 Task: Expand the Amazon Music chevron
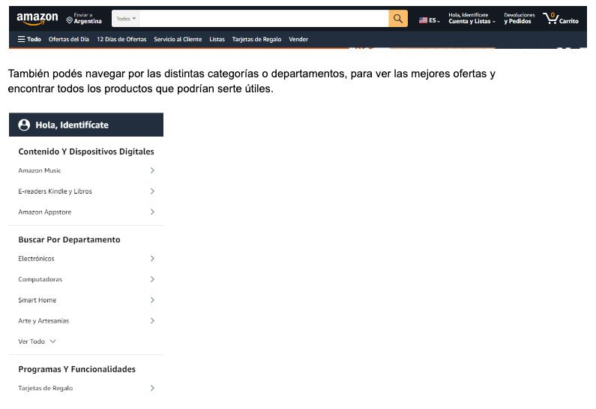tap(152, 170)
